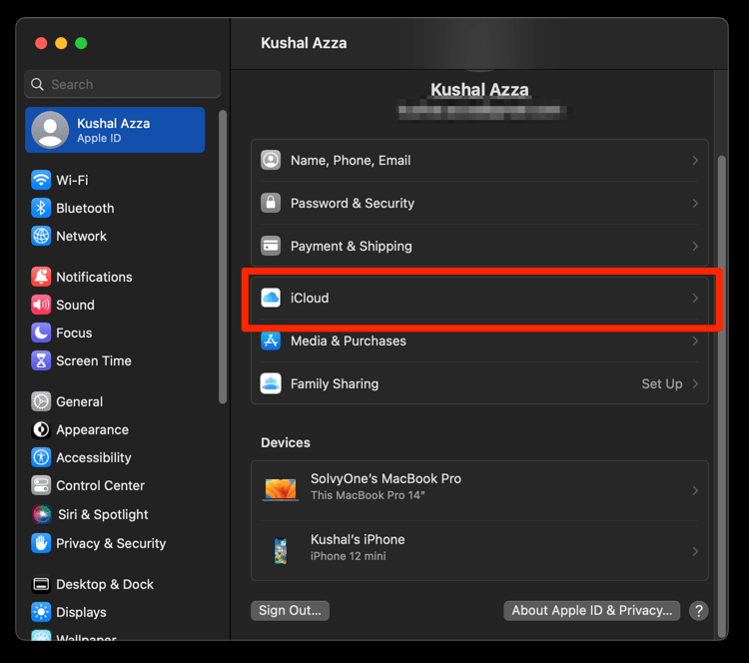Expand Kushal's iPhone row chevron
Viewport: 749px width, 663px height.
pyautogui.click(x=695, y=552)
